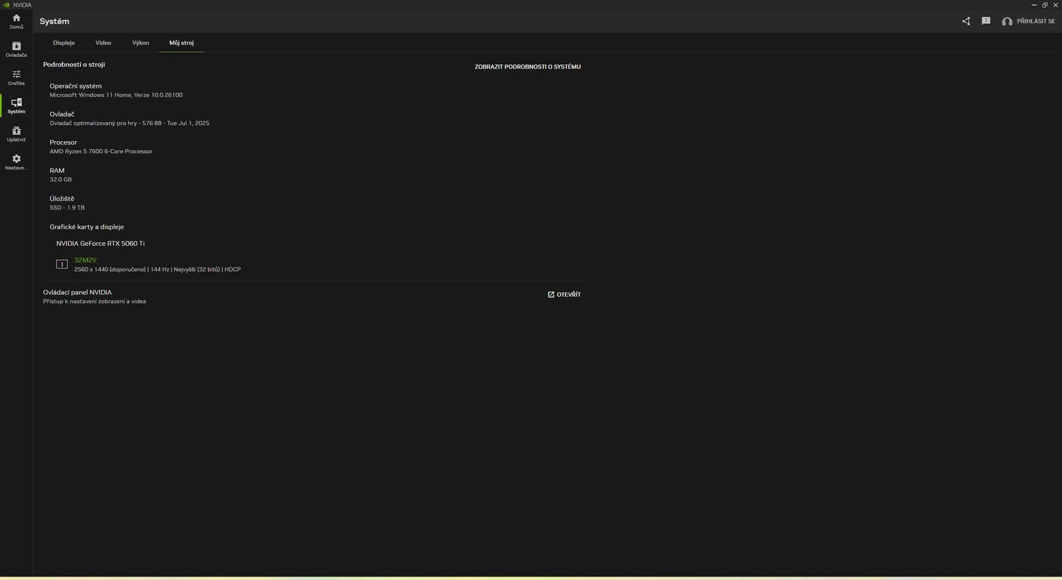Click the 2560 x 1440 resolution line
Image resolution: width=1062 pixels, height=580 pixels.
(x=157, y=270)
